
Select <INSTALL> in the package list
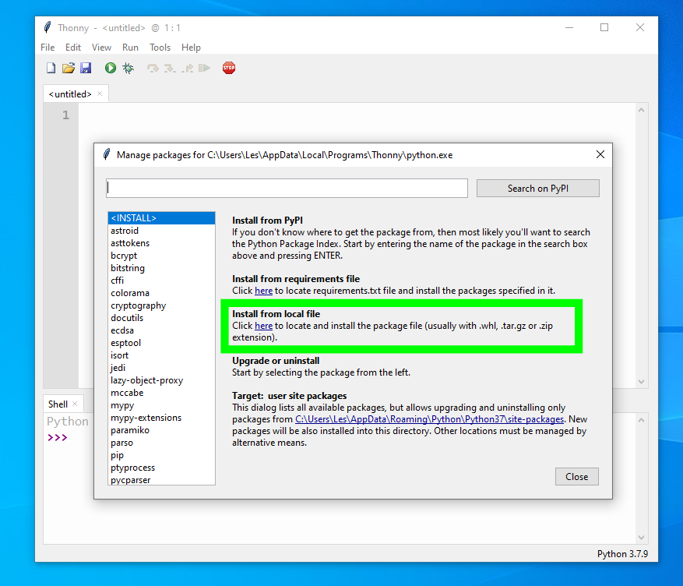161,218
